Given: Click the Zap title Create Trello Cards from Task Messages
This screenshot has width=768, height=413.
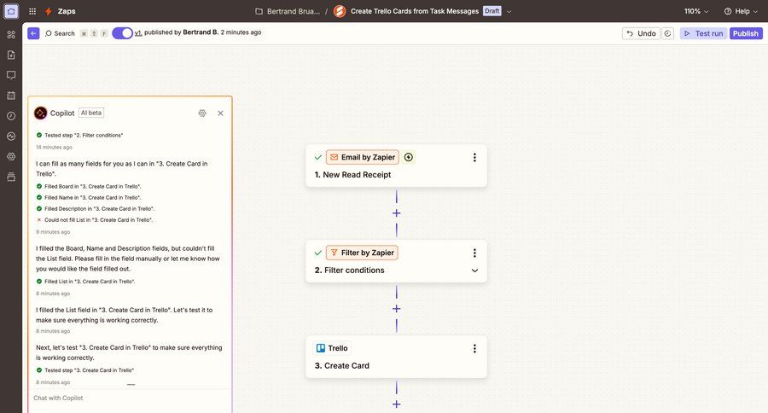Looking at the screenshot, I should 415,11.
